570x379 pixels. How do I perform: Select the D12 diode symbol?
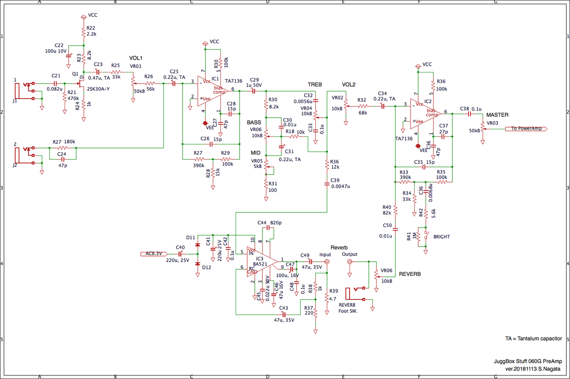198,264
